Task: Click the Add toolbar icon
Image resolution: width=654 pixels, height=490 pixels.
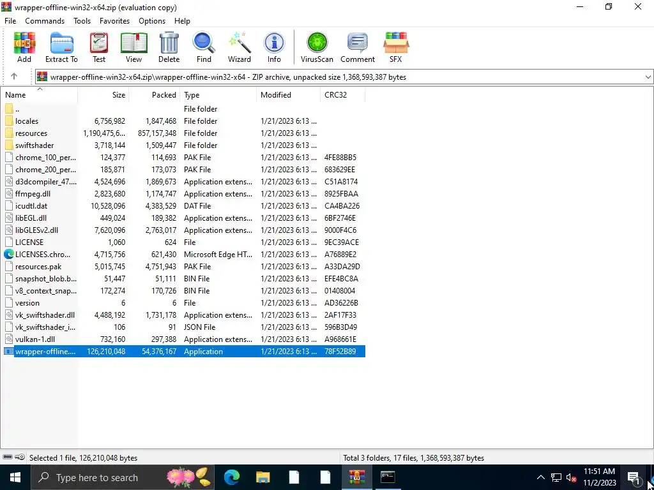Action: 24,47
